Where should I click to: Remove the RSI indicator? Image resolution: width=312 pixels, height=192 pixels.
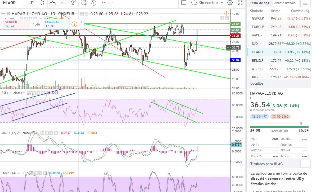[43, 93]
